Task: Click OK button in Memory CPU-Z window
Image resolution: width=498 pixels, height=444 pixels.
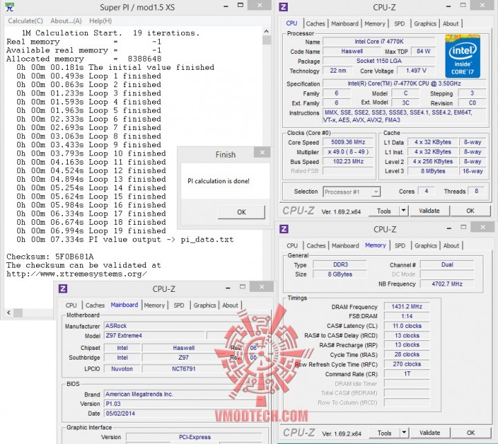Action: (471, 432)
